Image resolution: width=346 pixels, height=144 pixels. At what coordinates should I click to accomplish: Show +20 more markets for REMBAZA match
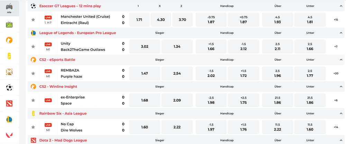coord(336,73)
